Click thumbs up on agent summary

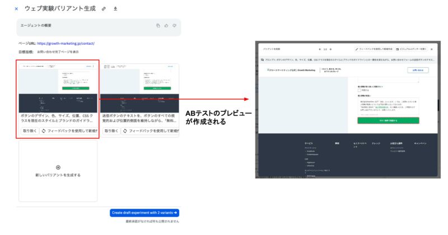pos(166,26)
